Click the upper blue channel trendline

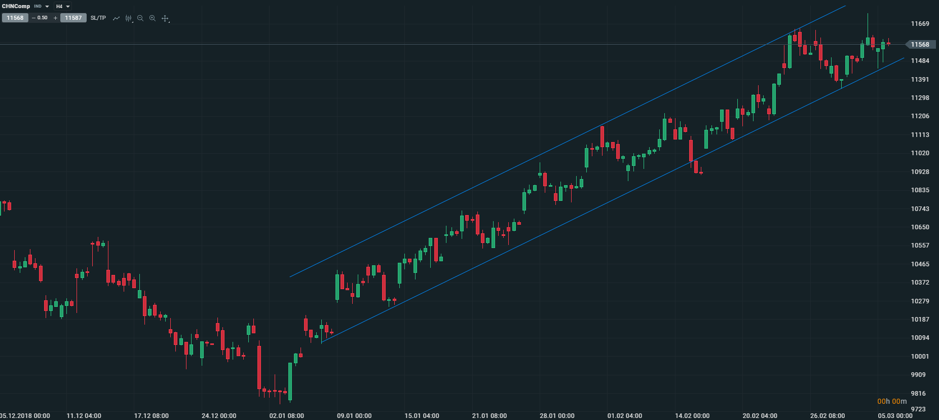click(507, 171)
